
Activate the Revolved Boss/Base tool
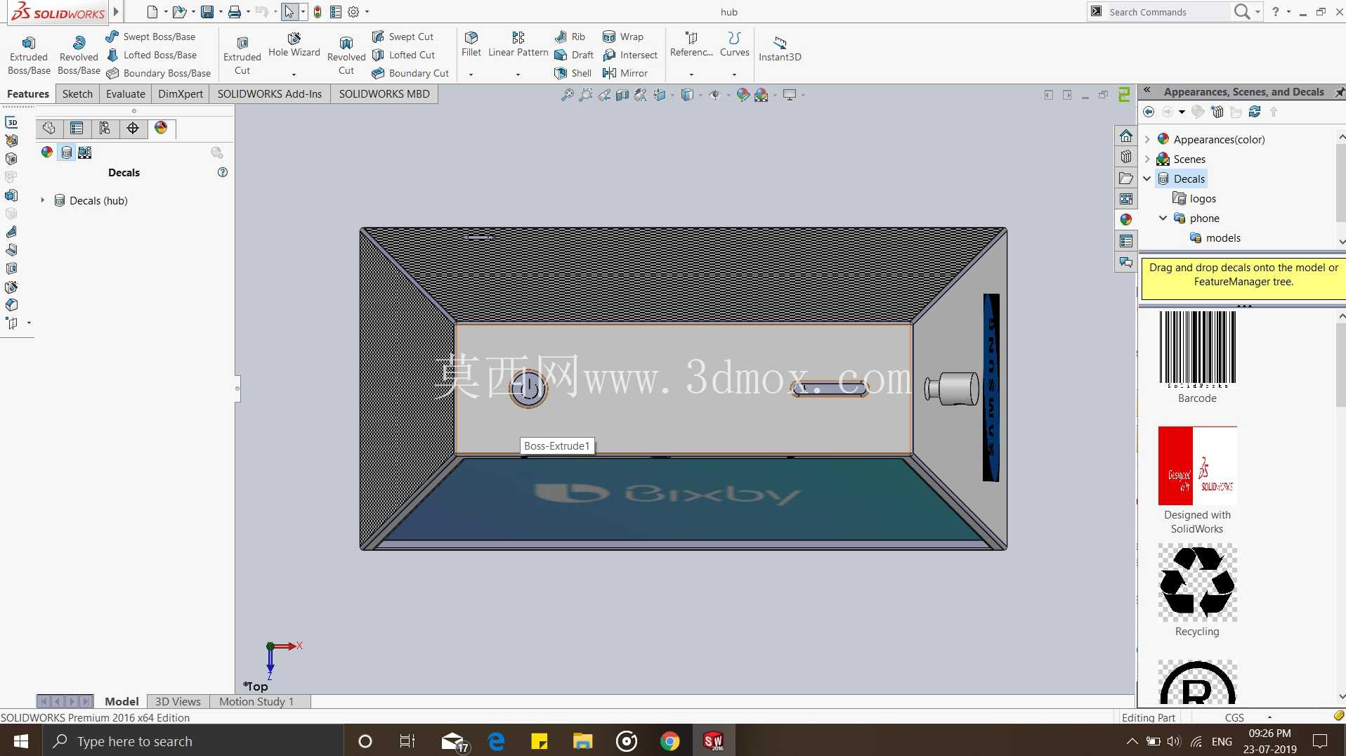[79, 56]
